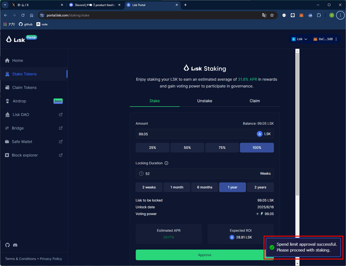
Task: Open Bridge external link icon
Action: pos(61,128)
